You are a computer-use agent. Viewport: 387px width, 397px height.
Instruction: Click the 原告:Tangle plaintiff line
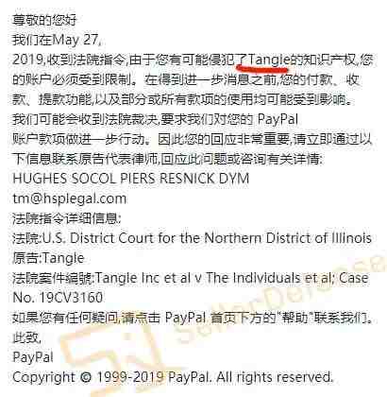pyautogui.click(x=48, y=258)
